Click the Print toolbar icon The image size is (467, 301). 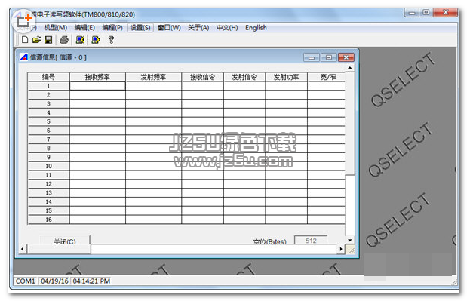63,39
